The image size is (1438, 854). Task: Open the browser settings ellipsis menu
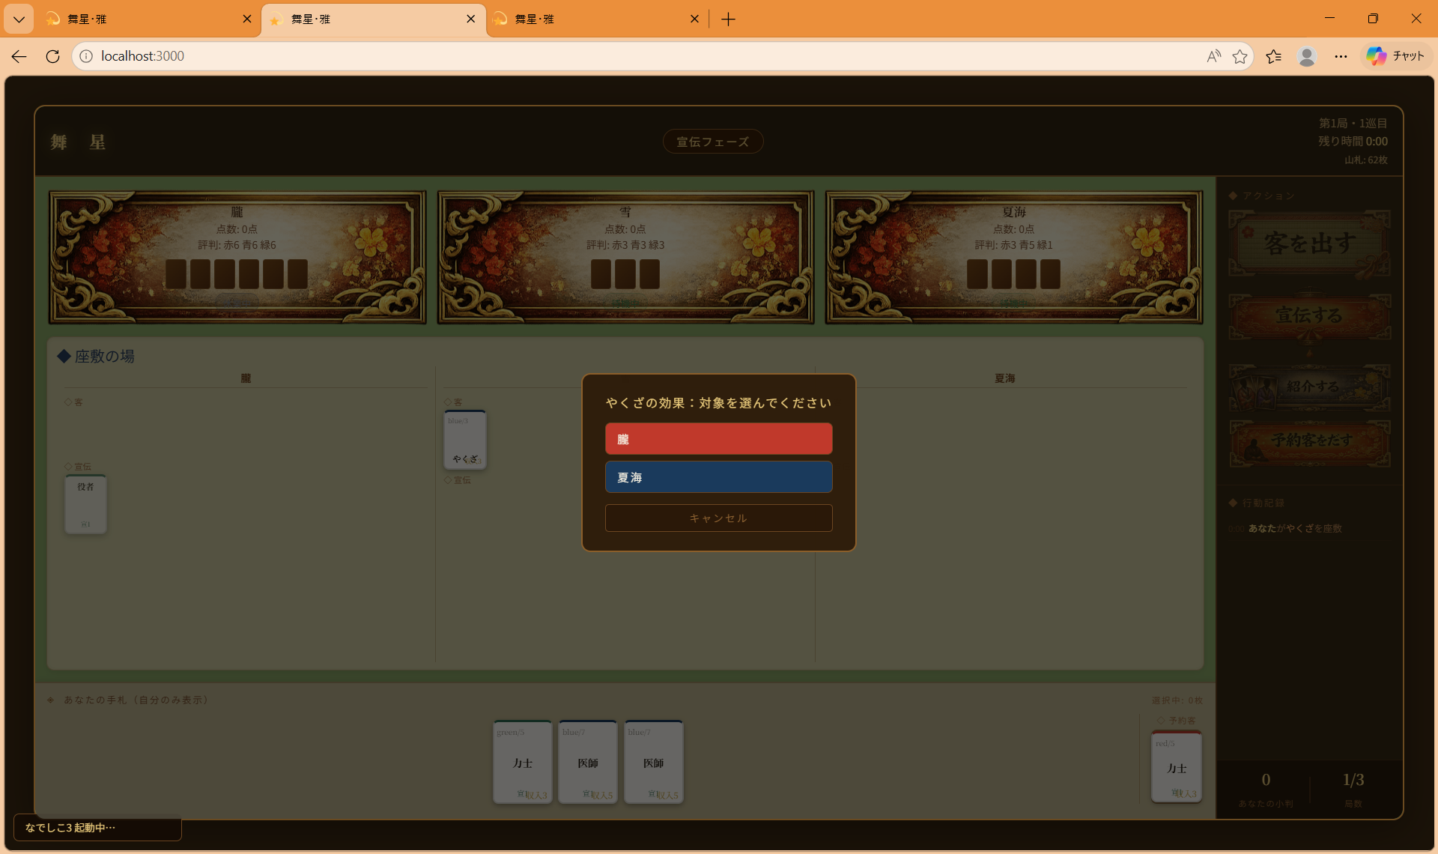pos(1341,56)
